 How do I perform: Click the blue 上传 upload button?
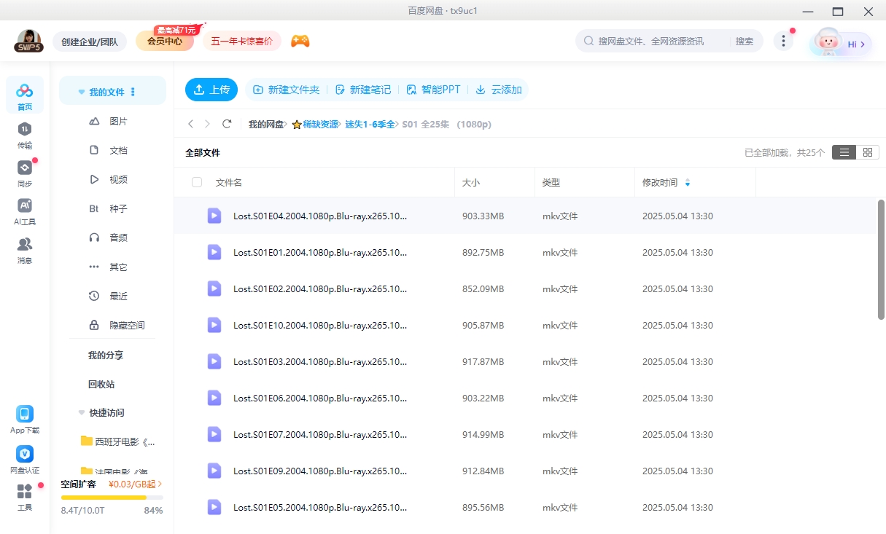[x=211, y=90]
